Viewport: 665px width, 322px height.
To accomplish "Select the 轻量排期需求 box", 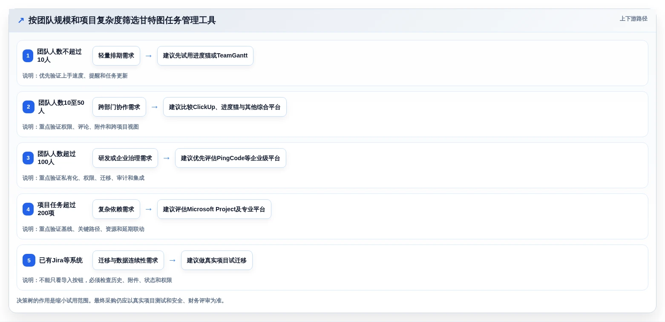I will click(x=116, y=56).
